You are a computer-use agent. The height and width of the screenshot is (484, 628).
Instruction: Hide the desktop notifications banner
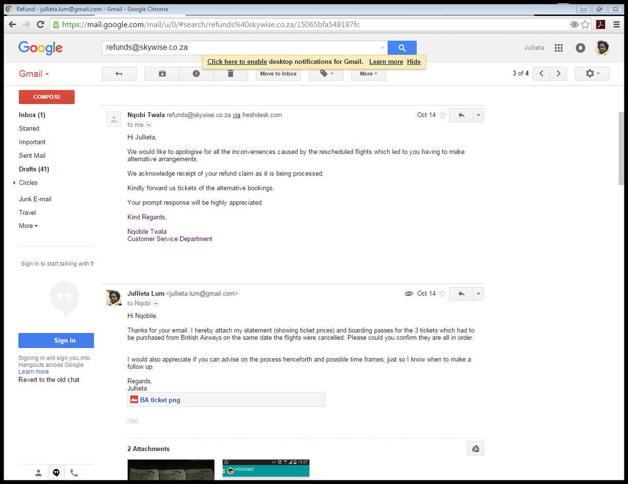414,62
